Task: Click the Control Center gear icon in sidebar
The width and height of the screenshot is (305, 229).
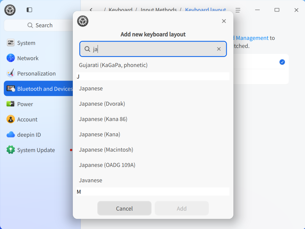Action: coord(10,10)
